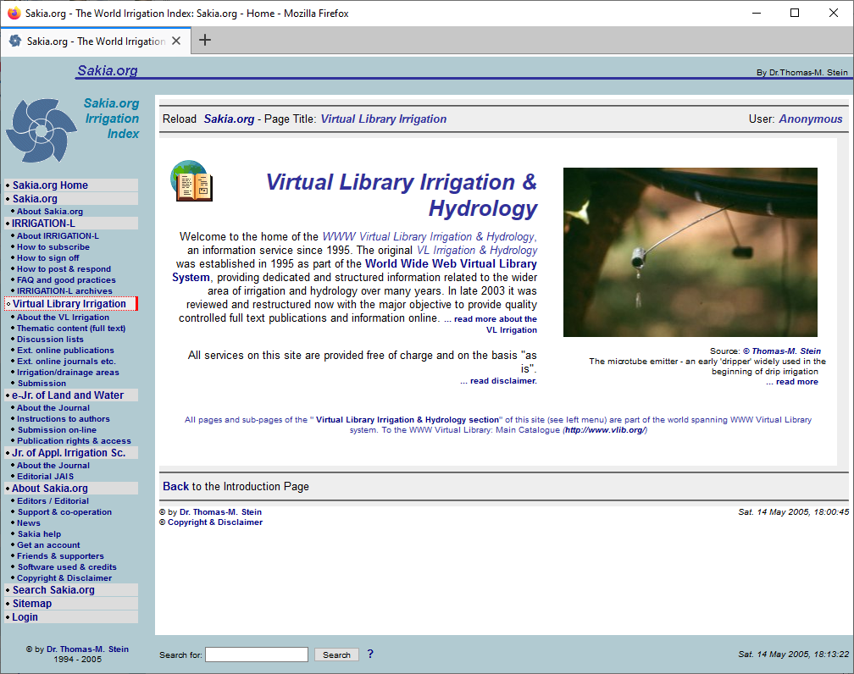Click in the Search for text field
This screenshot has width=854, height=674.
pos(257,655)
